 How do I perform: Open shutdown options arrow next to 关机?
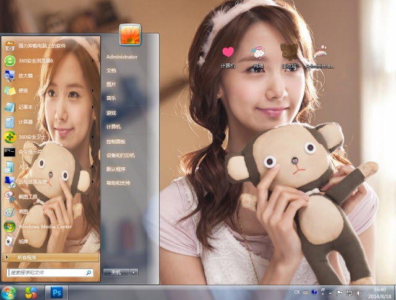click(134, 273)
